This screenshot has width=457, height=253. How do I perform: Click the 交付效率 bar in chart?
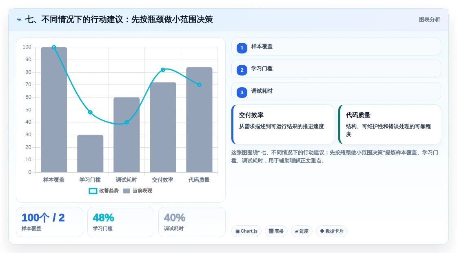pos(163,127)
